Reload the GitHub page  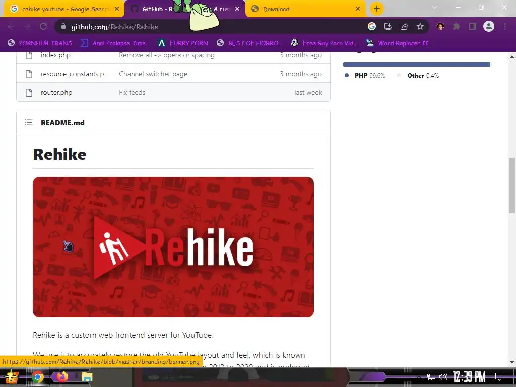pyautogui.click(x=43, y=27)
